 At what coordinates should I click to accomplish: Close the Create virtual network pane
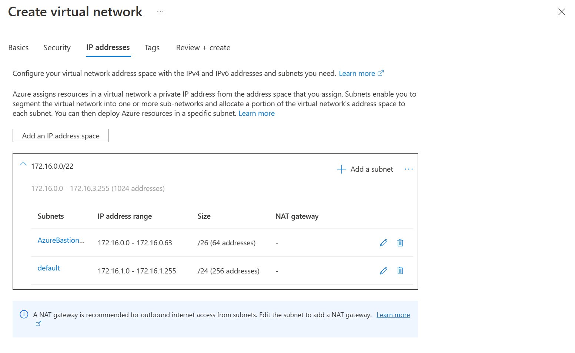[x=561, y=12]
